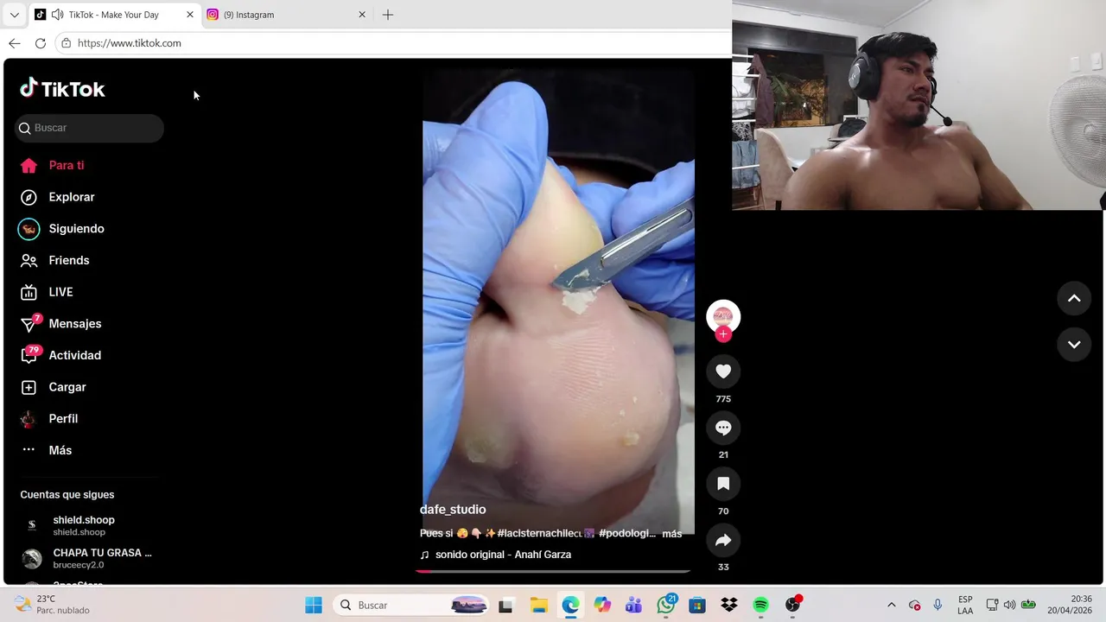Open the dafe_studio creator avatar

[x=723, y=315]
